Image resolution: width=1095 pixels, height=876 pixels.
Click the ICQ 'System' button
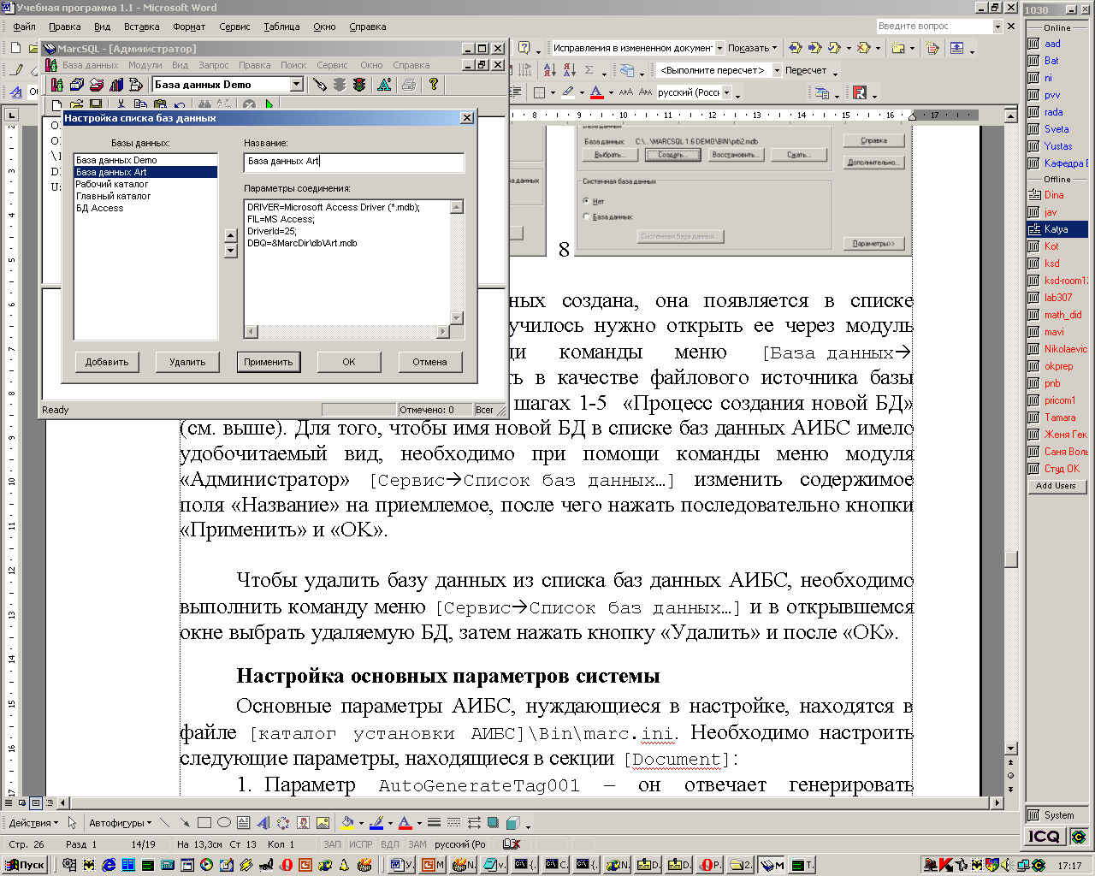click(1058, 815)
